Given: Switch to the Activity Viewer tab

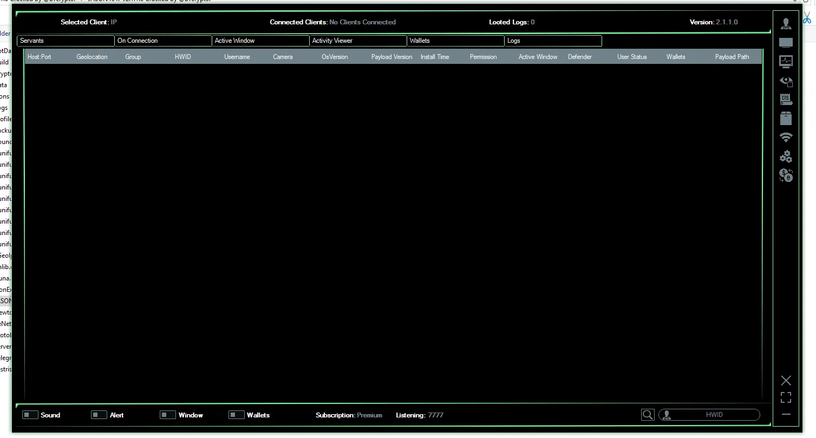Looking at the screenshot, I should 358,41.
